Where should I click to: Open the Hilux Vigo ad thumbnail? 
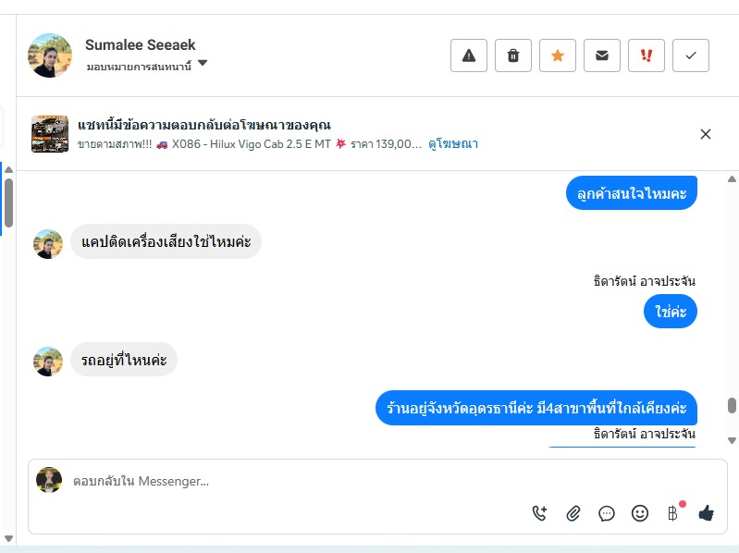click(50, 134)
